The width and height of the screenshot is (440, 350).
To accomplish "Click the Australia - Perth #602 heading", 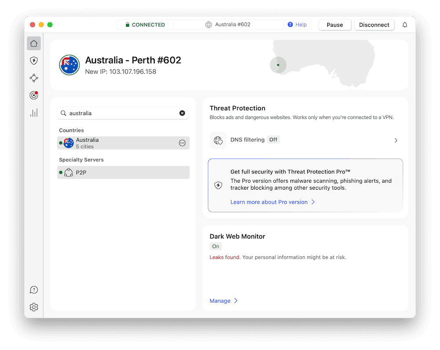I will click(133, 60).
